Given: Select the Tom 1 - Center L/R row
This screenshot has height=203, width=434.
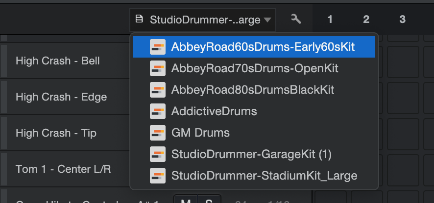Looking at the screenshot, I should coord(65,169).
